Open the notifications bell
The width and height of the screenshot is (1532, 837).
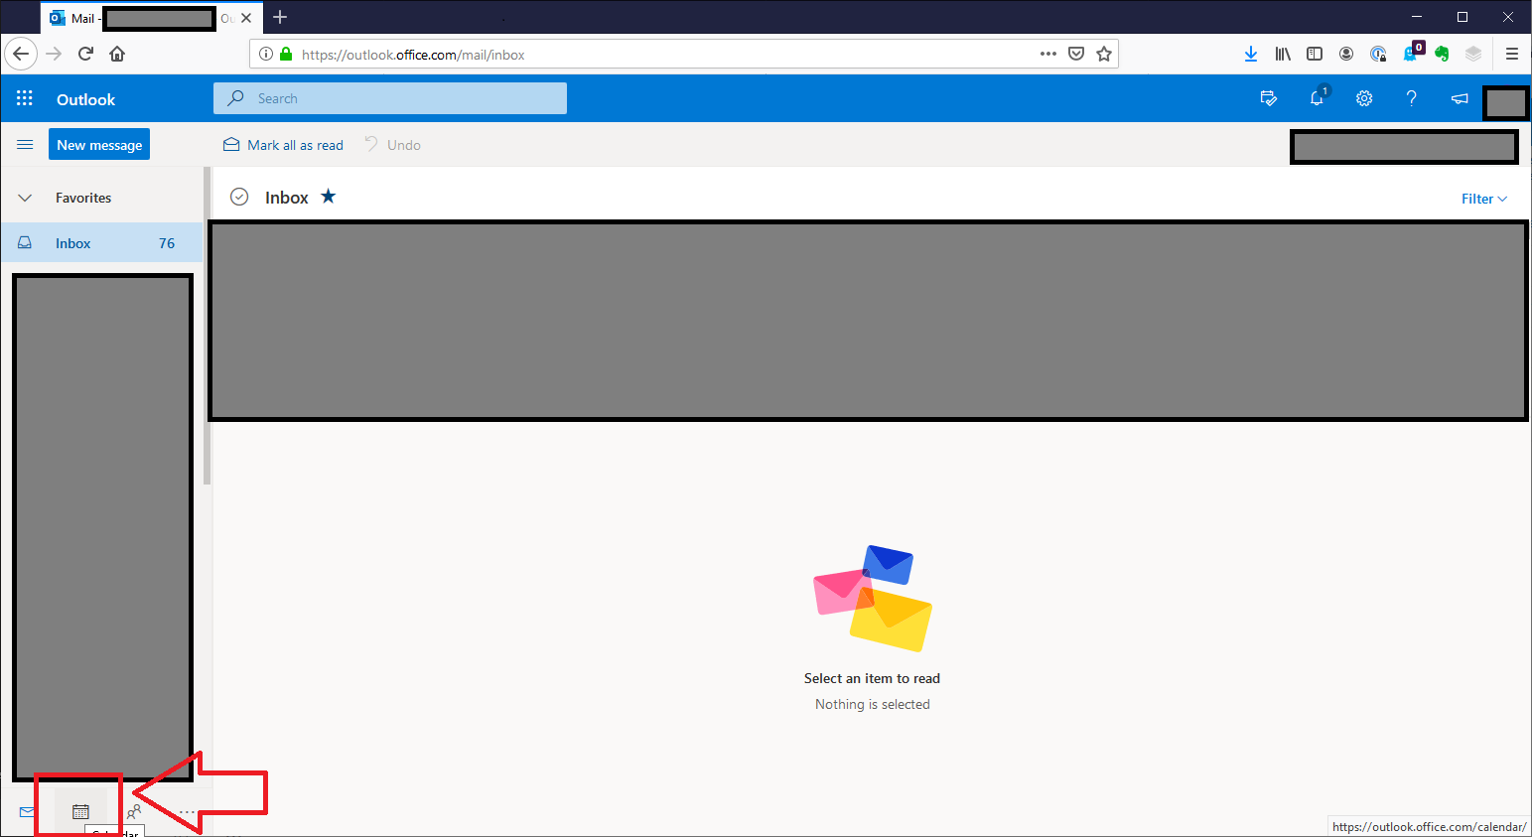coord(1317,98)
